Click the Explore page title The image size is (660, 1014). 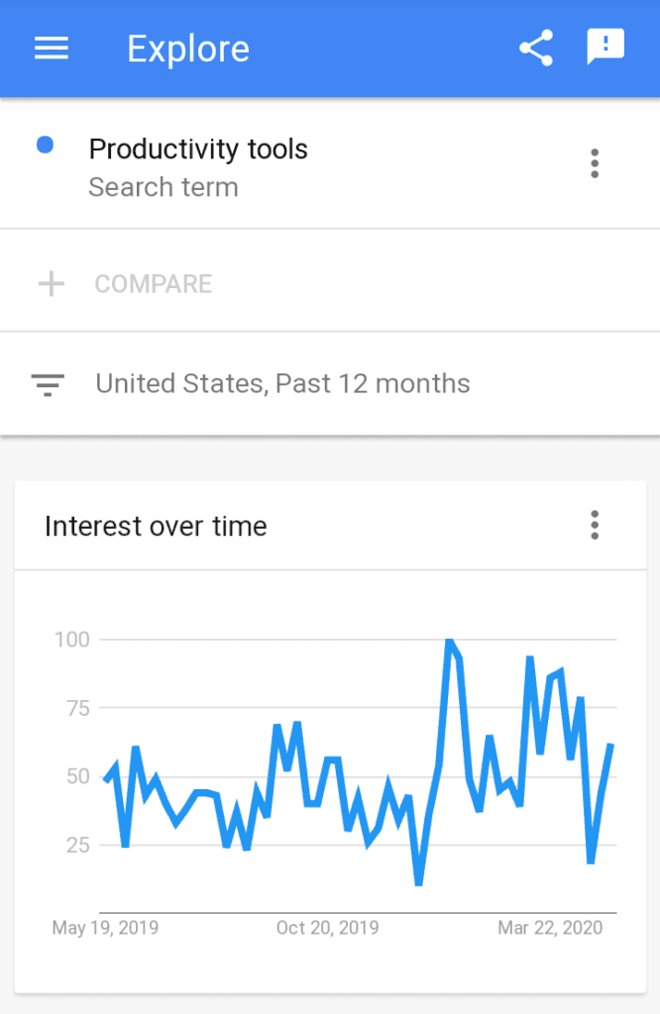coord(188,49)
